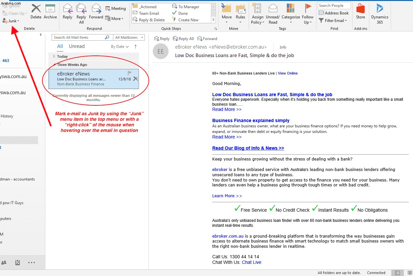This screenshot has height=276, width=413.
Task: Click Forward in the Respond group
Action: point(96,11)
